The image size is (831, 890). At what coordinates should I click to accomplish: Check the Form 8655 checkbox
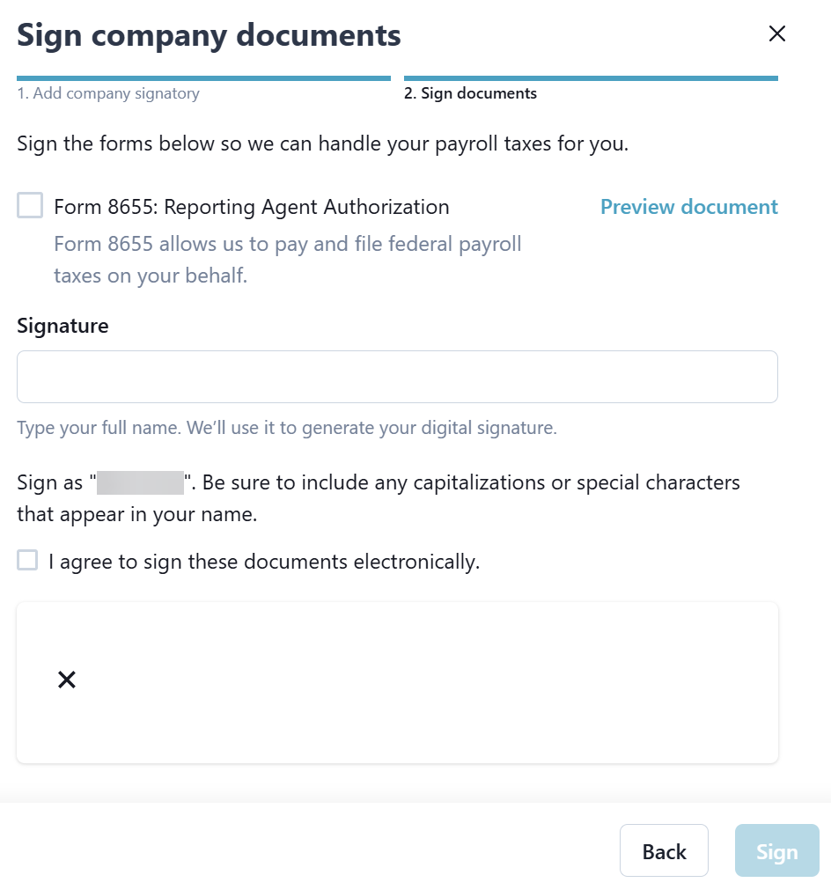pyautogui.click(x=30, y=207)
